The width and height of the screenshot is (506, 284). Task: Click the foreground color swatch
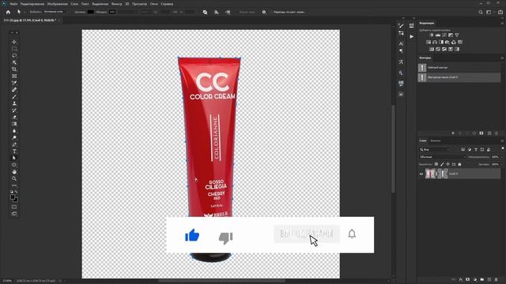tap(13, 196)
